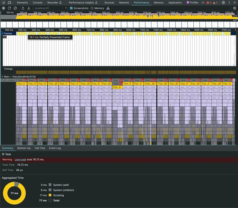The width and height of the screenshot is (238, 208).
Task: Follow the Long task warning link
Action: [20, 160]
